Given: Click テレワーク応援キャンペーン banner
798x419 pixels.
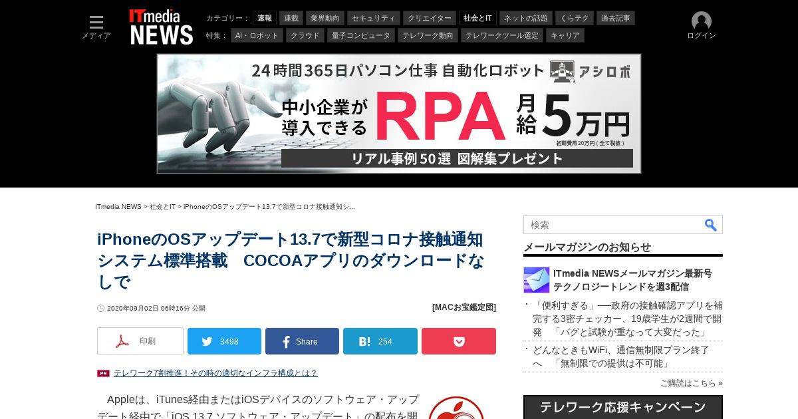Looking at the screenshot, I should 623,407.
